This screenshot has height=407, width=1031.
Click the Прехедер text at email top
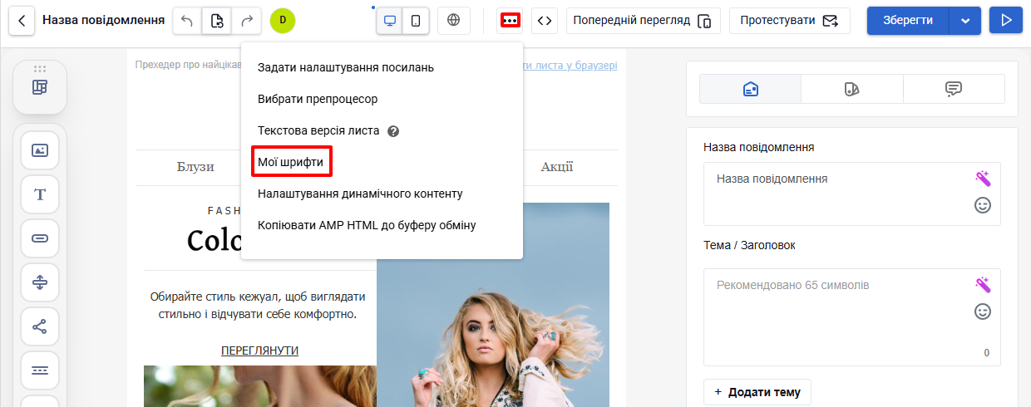[188, 65]
